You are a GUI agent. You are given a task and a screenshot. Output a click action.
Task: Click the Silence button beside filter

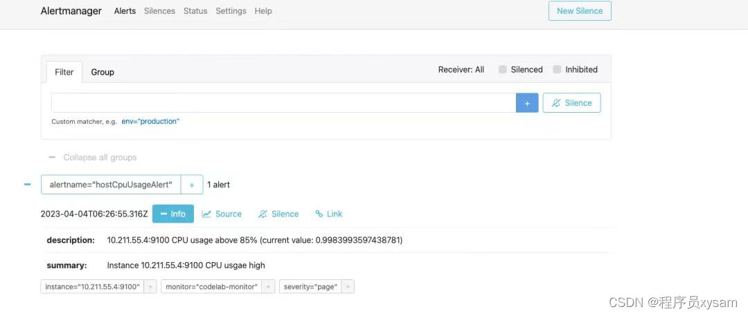tap(571, 103)
